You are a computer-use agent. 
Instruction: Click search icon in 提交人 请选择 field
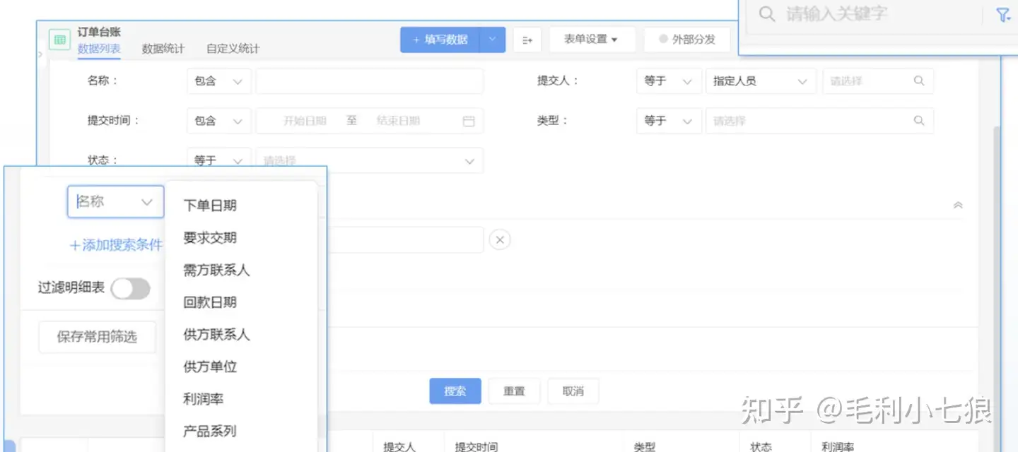click(919, 81)
